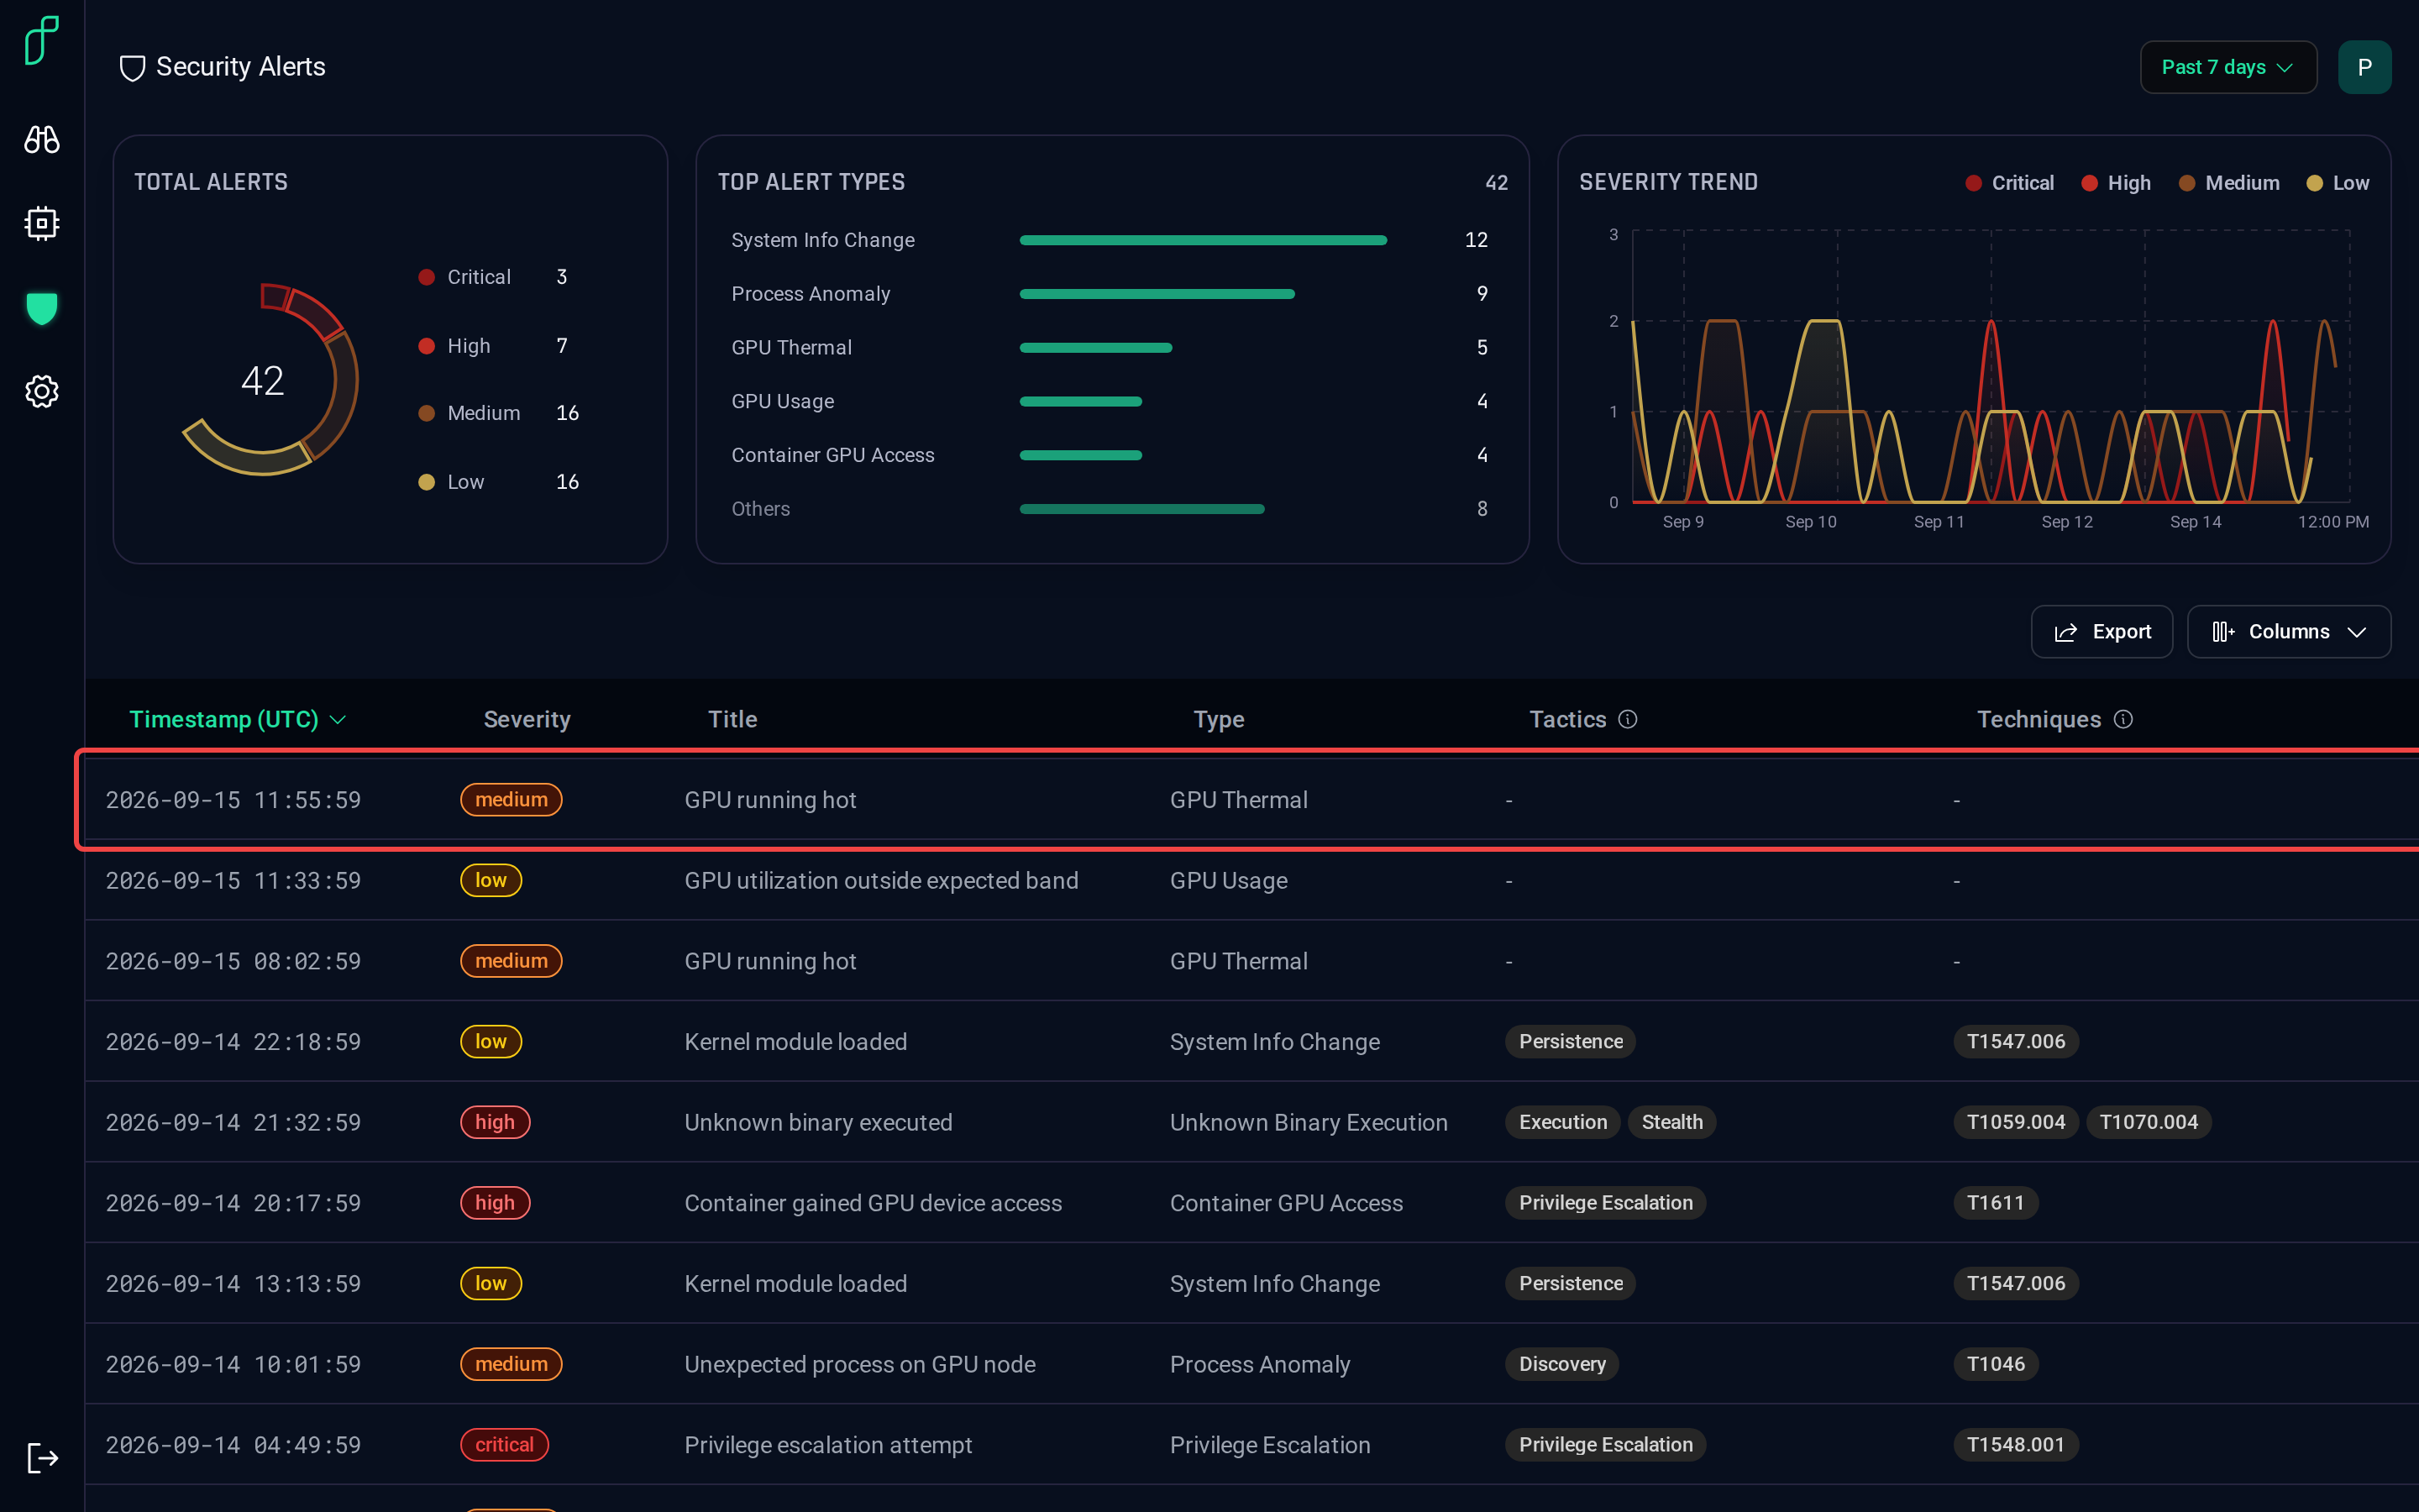Open the gear settings sidebar icon
The height and width of the screenshot is (1512, 2419).
(42, 391)
